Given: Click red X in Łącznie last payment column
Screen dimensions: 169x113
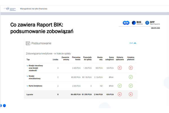Looking at the screenshot, I should point(131,94).
